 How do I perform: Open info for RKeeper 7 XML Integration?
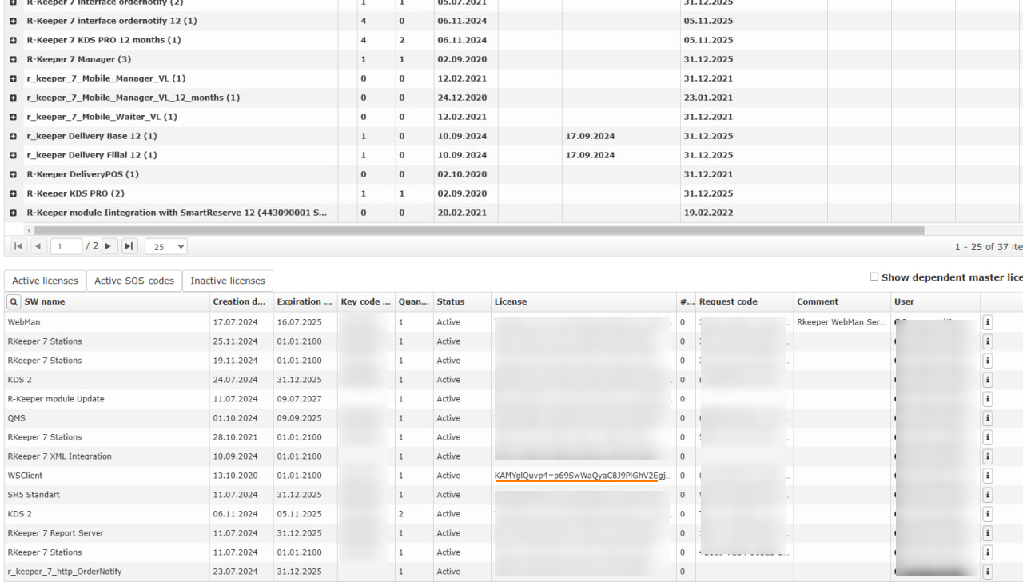[988, 456]
